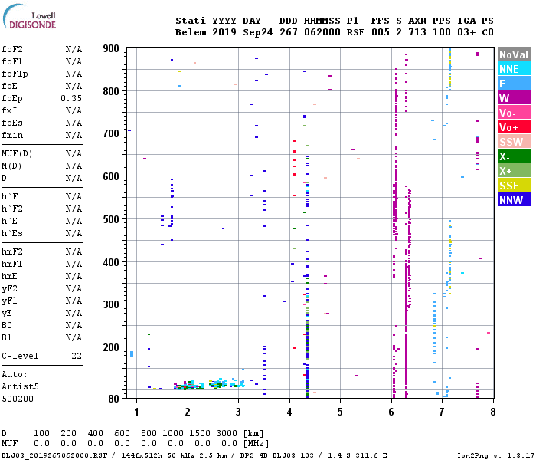536x460 pixels.
Task: Click the Ion2Png v. 1.3.17 text
Action: (495, 455)
